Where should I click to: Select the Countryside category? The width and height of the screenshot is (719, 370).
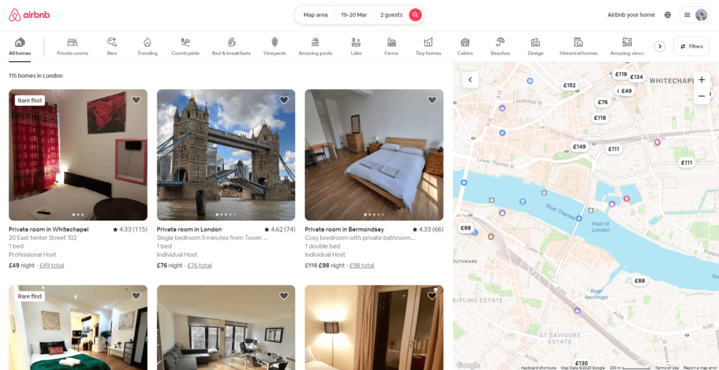click(x=185, y=46)
